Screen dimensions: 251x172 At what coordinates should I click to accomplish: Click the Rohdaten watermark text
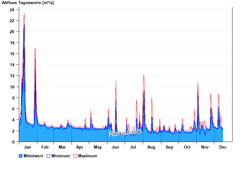pyautogui.click(x=125, y=132)
